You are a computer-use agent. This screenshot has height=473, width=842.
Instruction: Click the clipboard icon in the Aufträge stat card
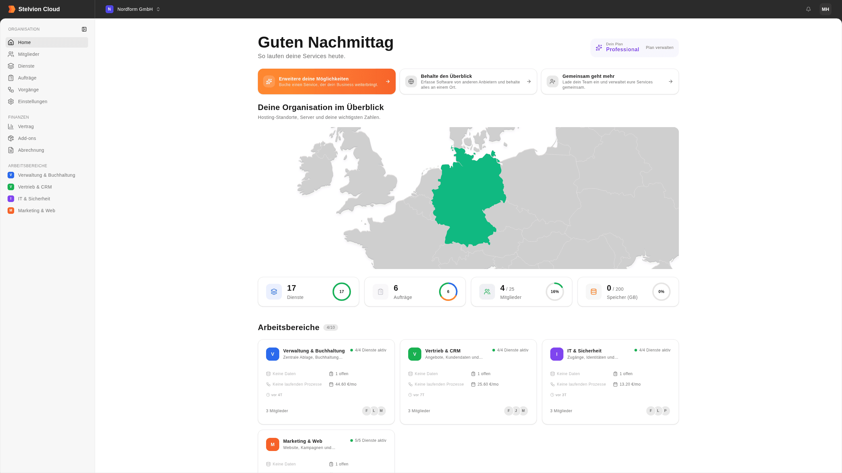[x=381, y=292]
